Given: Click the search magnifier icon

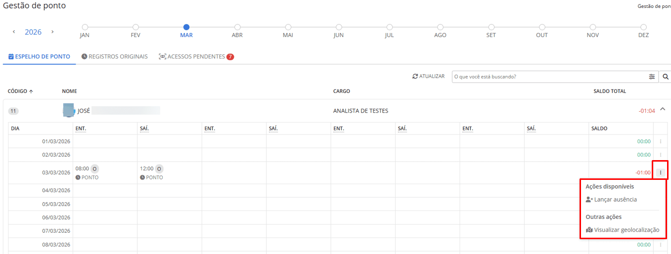Looking at the screenshot, I should [x=666, y=77].
